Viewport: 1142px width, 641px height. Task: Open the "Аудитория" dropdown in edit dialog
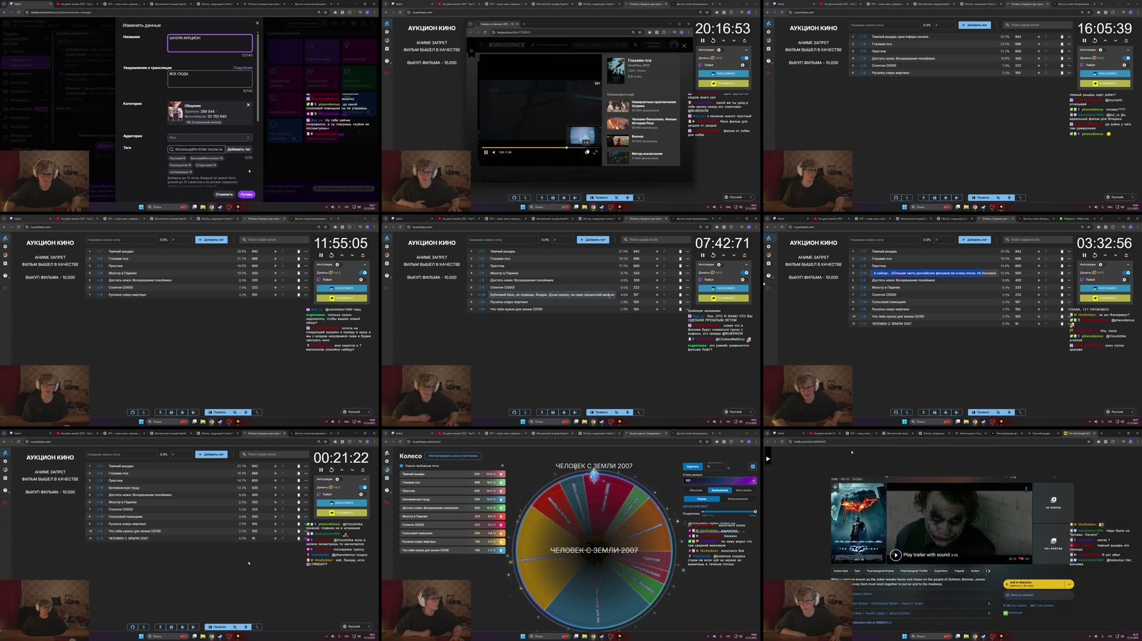[210, 137]
